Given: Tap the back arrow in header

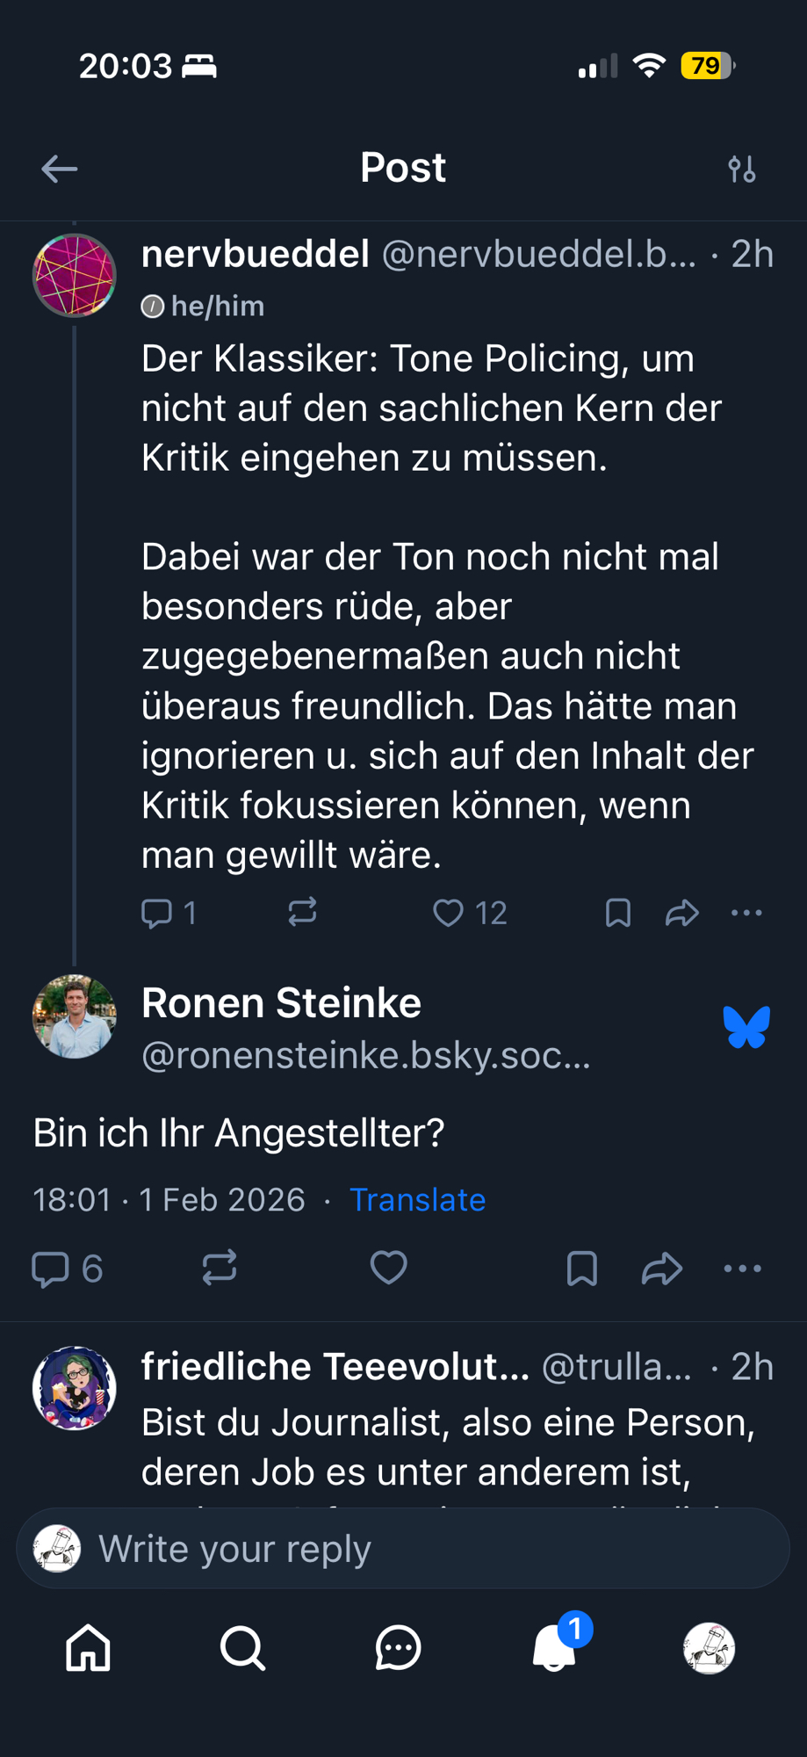Looking at the screenshot, I should coord(59,169).
